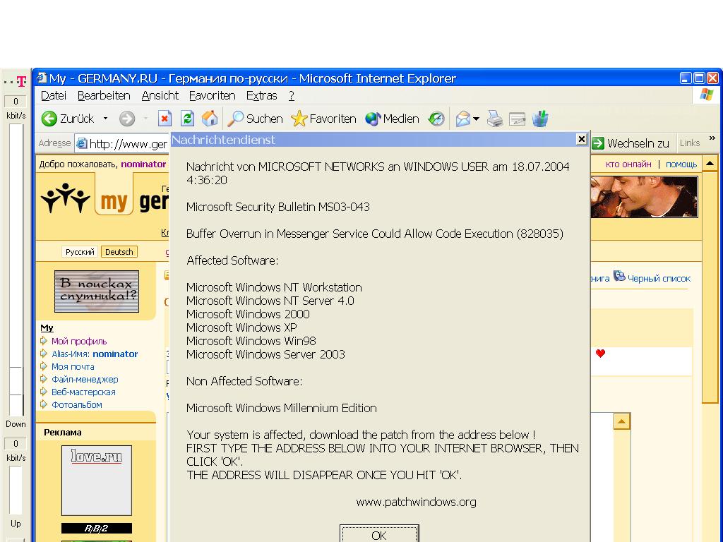Click the IE page icon in the title bar
This screenshot has width=723, height=542.
(x=42, y=78)
